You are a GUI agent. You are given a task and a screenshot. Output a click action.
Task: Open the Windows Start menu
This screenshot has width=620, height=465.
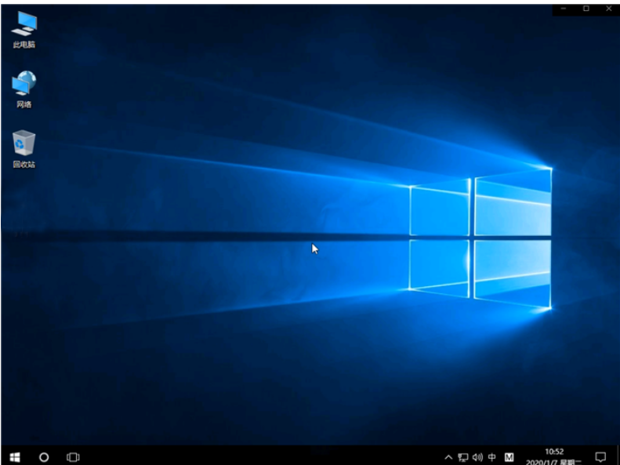click(14, 456)
